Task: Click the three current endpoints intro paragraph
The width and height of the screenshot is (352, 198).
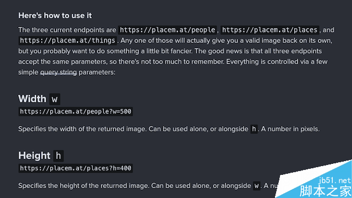Action: (176, 51)
